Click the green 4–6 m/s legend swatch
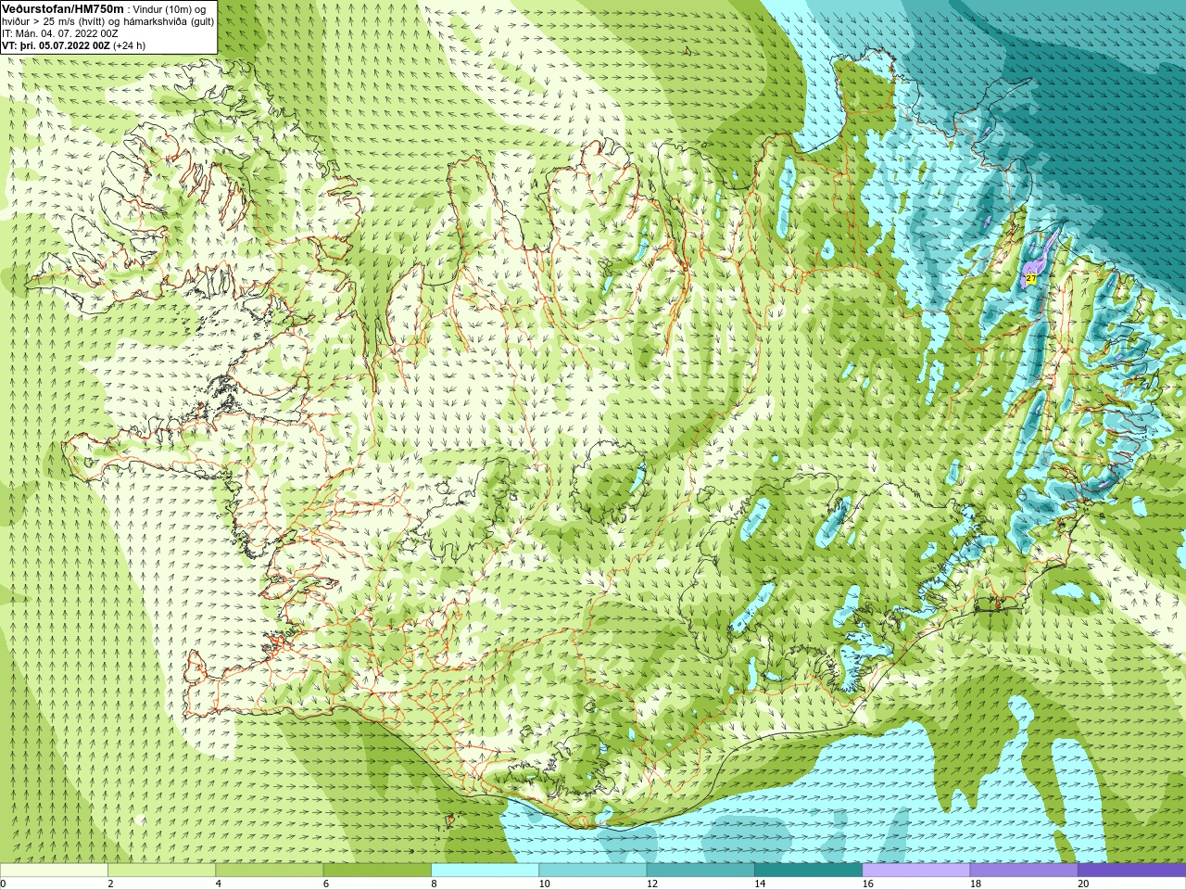 pos(269,870)
